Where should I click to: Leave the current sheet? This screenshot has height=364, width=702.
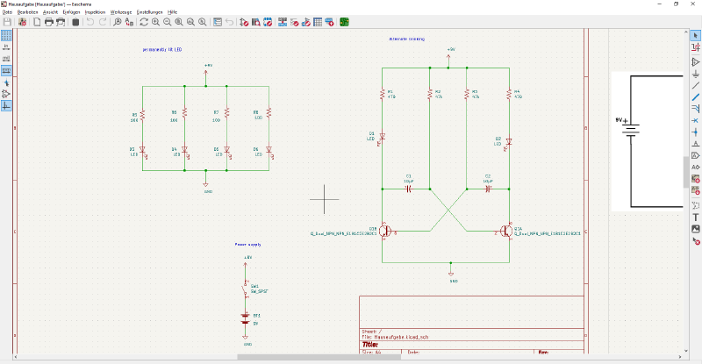(x=229, y=22)
